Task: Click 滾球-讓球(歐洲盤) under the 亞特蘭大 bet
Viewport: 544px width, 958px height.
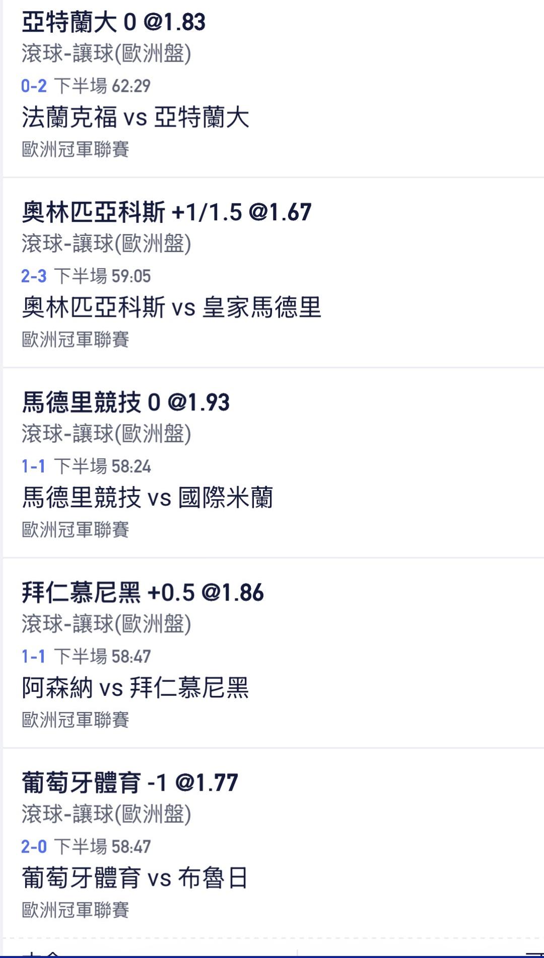Action: click(x=106, y=54)
